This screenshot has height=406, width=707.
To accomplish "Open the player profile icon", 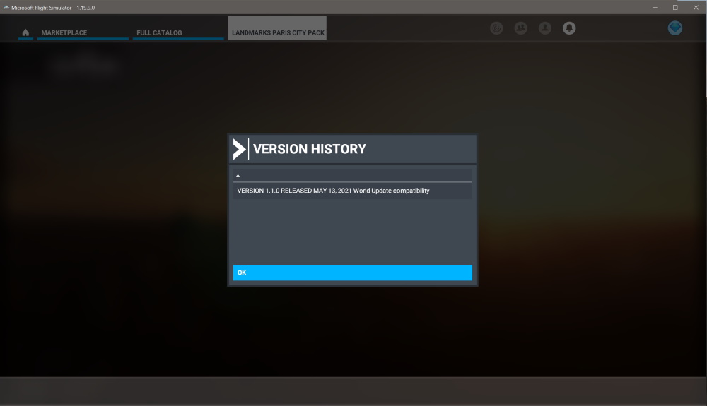I will coord(545,28).
